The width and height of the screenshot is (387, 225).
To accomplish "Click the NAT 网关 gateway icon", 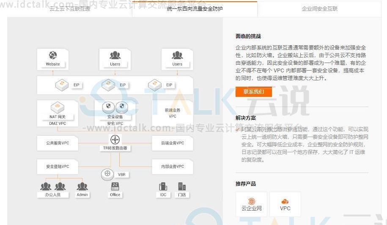I will click(58, 107).
